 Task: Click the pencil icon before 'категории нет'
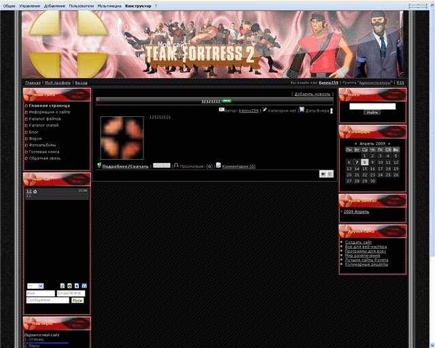(x=264, y=109)
